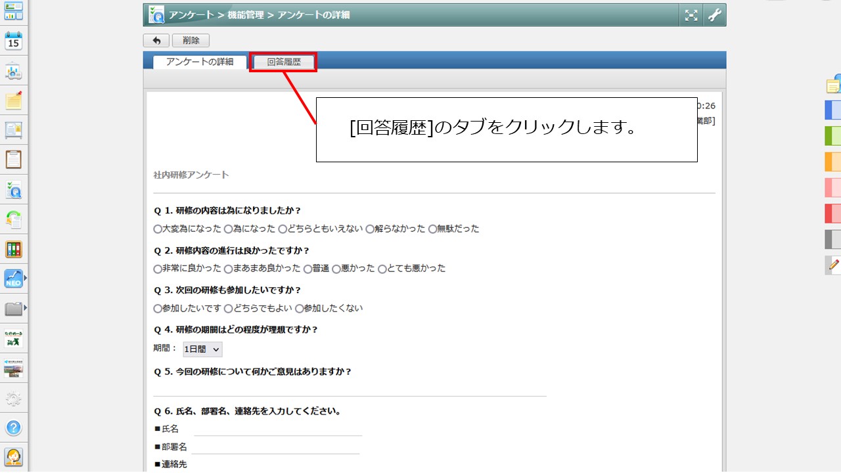The width and height of the screenshot is (841, 473).
Task: Expand the NEO icon submenu arrow
Action: pos(26,279)
